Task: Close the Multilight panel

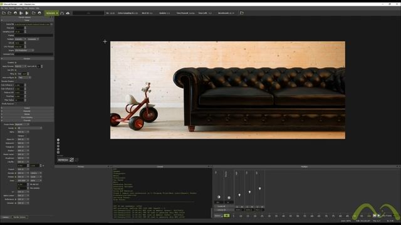Action: pos(400,167)
